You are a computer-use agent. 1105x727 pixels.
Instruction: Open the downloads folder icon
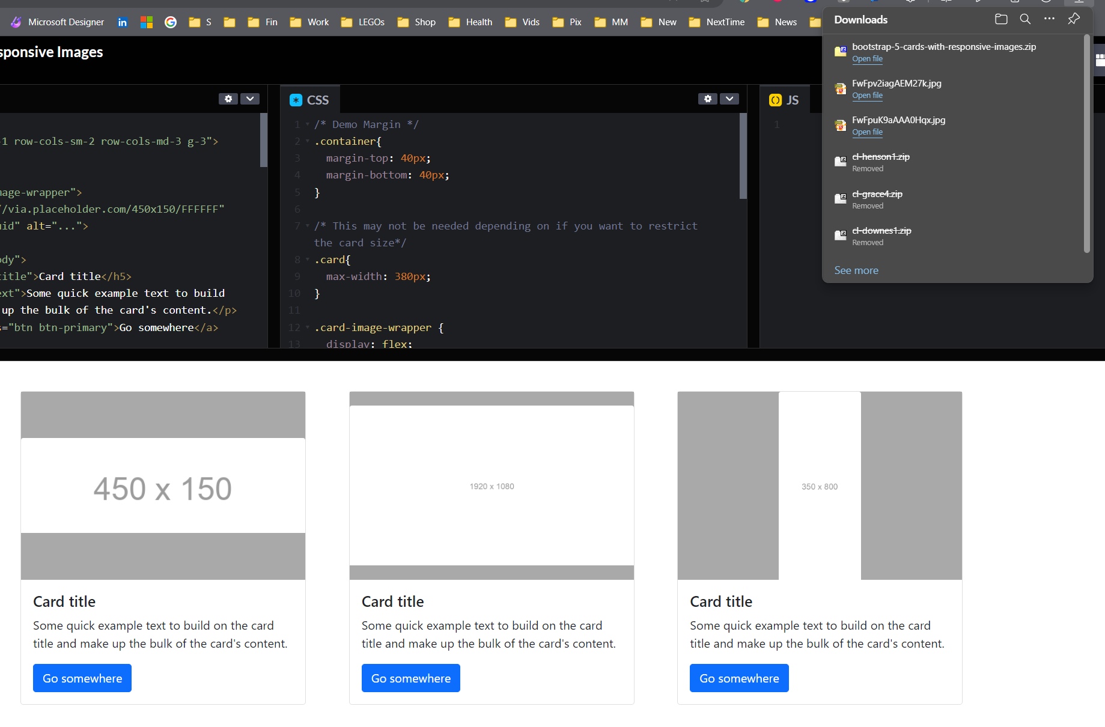(x=1000, y=19)
